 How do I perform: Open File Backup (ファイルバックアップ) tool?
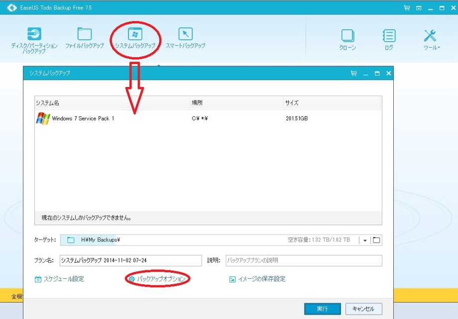85,39
